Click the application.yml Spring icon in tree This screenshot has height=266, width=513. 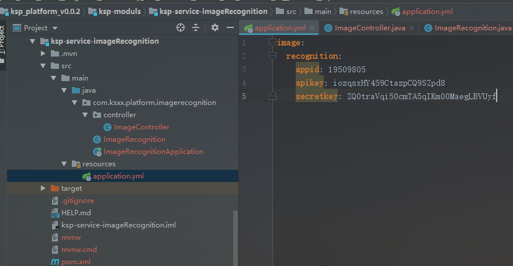pos(86,177)
